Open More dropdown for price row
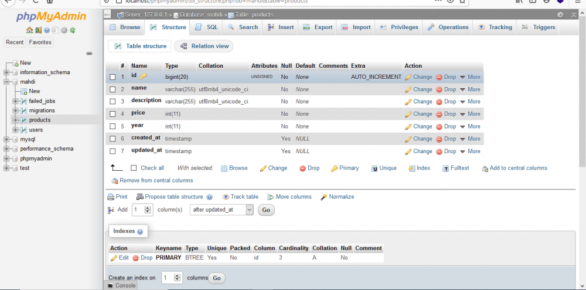The image size is (586, 290). 470,114
